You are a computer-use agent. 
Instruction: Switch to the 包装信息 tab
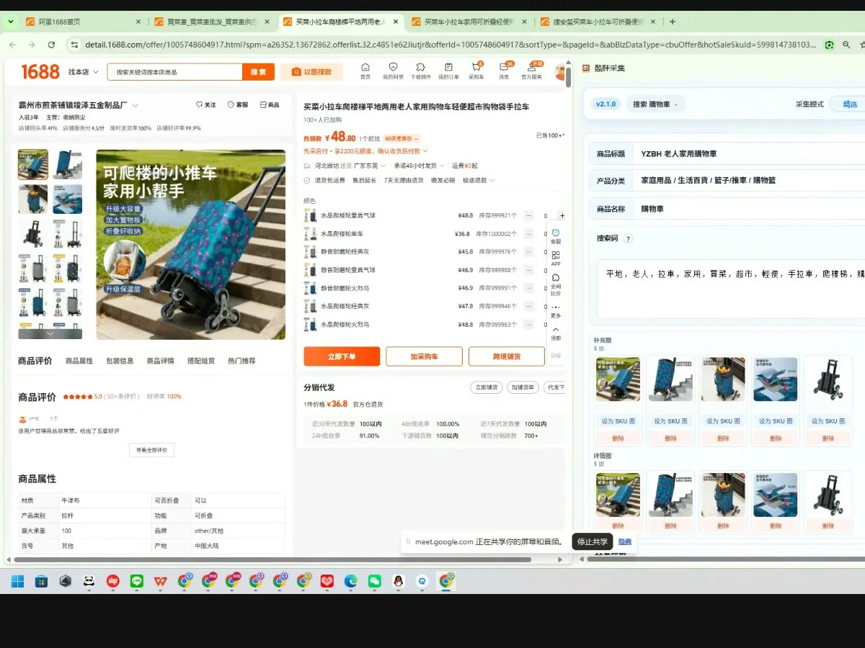(x=120, y=361)
